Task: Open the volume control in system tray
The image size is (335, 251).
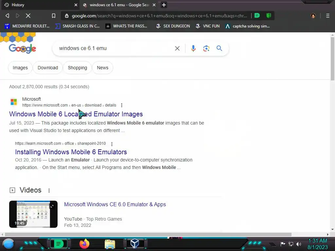Action: [299, 244]
